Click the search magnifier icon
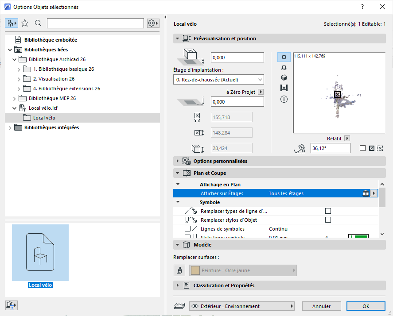The width and height of the screenshot is (393, 316). (38, 23)
